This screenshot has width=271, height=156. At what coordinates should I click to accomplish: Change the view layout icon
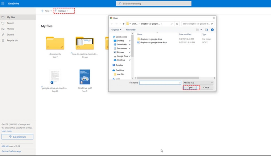[x=198, y=30]
